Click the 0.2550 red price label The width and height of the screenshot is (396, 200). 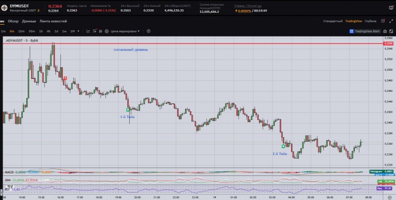click(389, 43)
